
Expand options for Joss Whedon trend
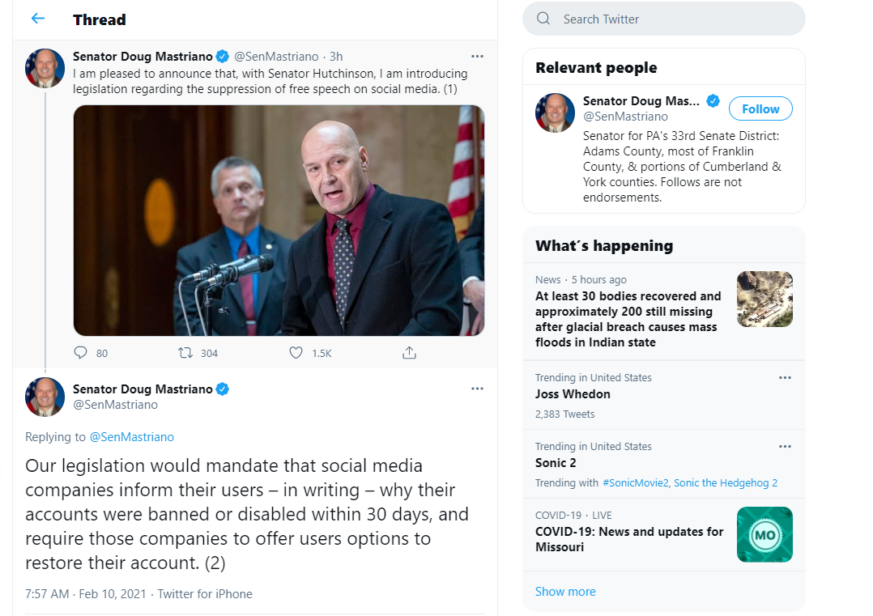(x=785, y=378)
